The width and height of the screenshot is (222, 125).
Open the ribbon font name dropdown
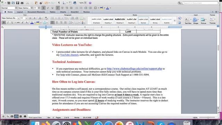(x=18, y=18)
